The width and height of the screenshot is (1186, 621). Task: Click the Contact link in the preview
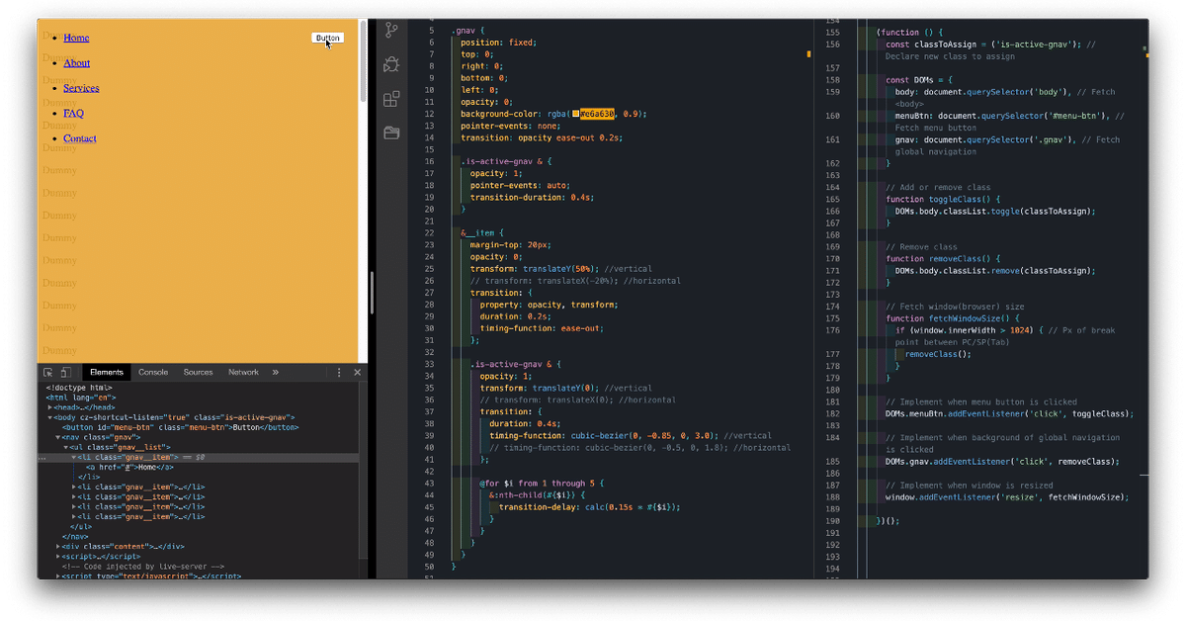click(x=80, y=138)
